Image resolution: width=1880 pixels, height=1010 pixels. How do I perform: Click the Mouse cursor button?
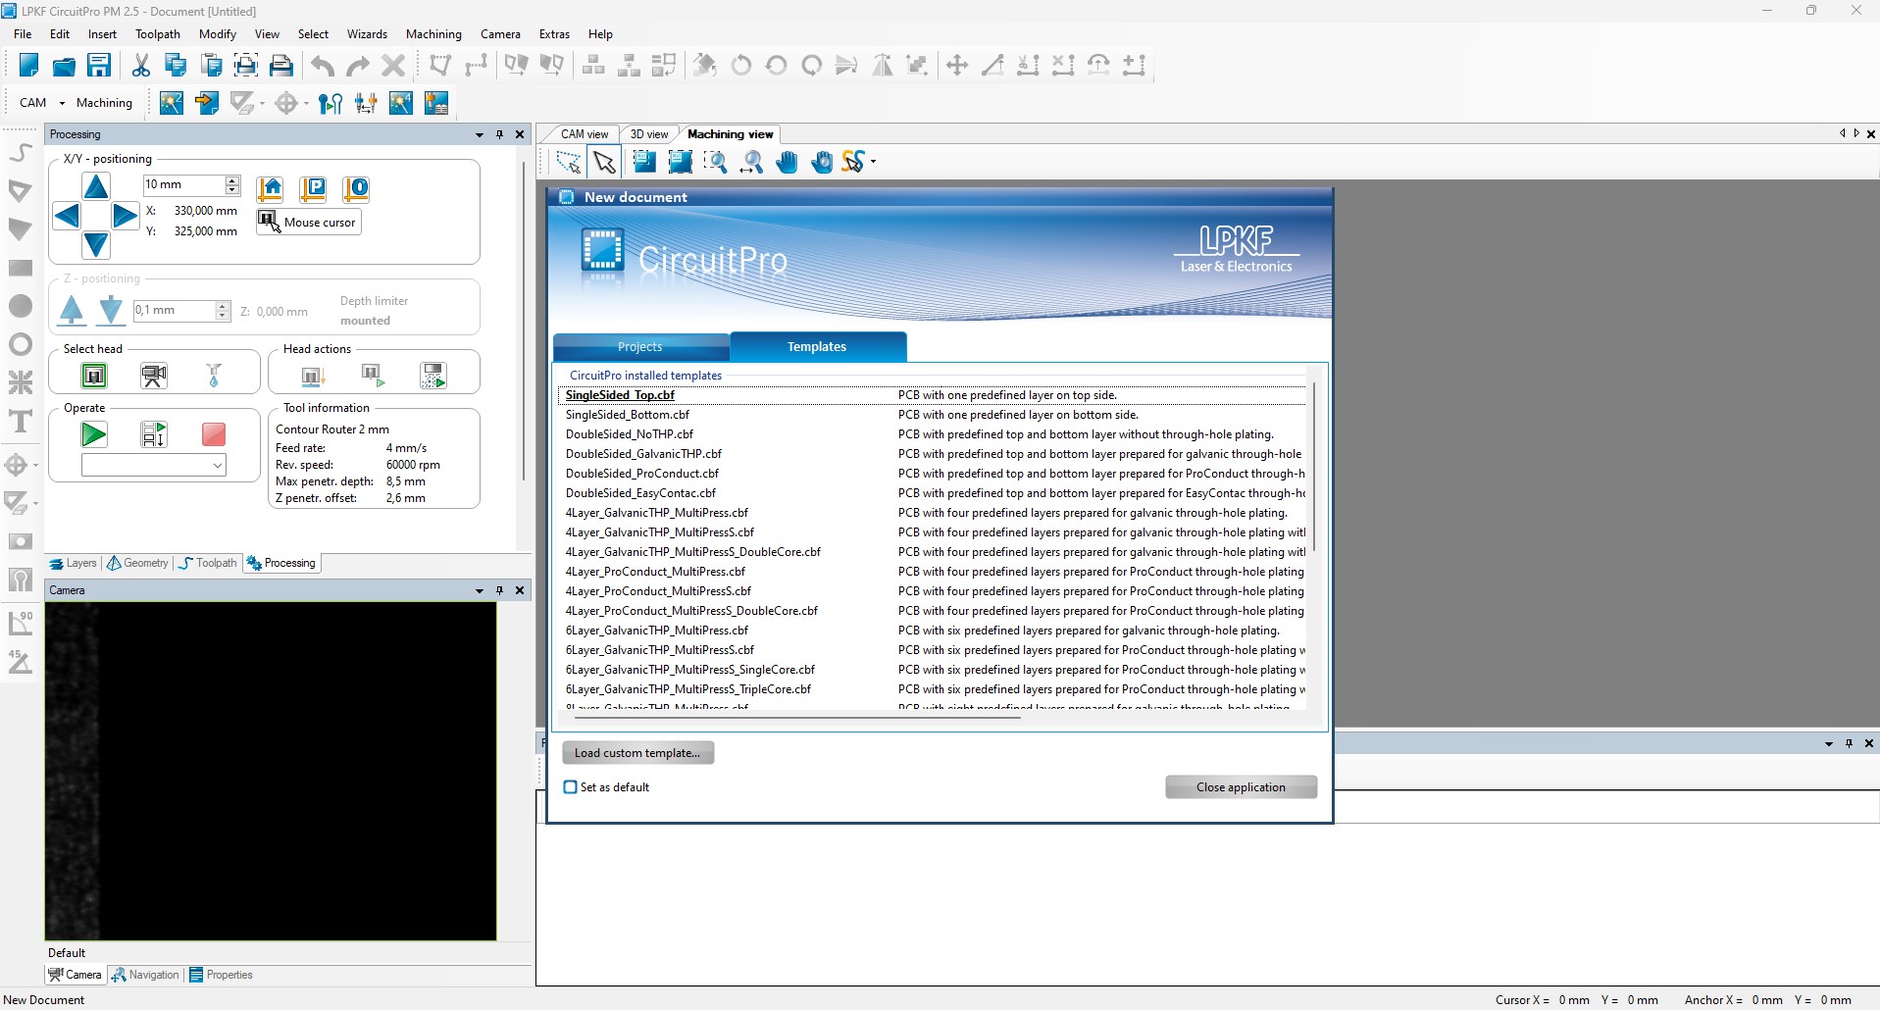(x=309, y=223)
